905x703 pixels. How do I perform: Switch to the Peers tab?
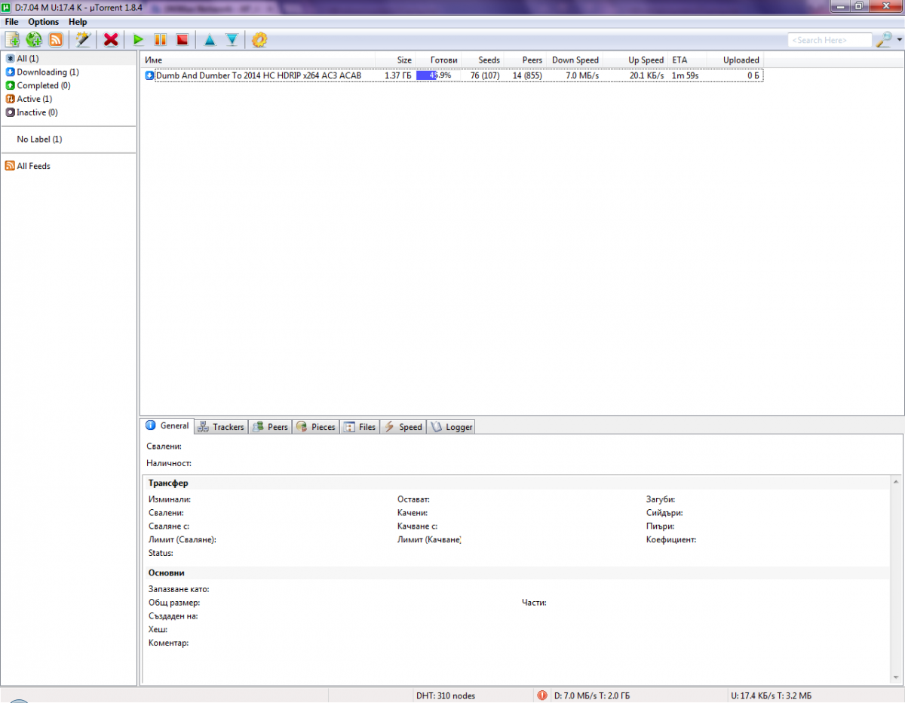coord(271,427)
